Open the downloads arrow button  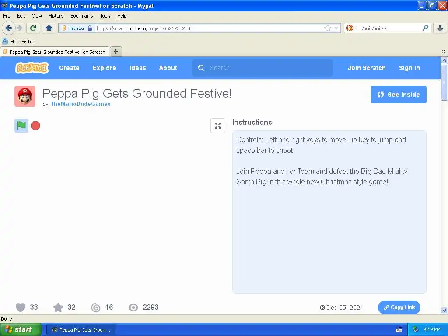[440, 28]
